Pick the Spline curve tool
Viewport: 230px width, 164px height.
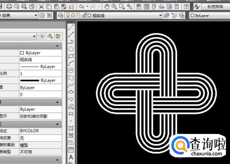click(x=71, y=84)
